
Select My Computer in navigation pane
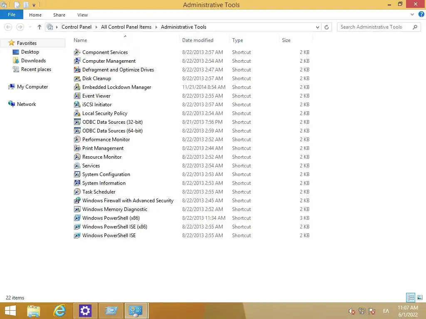[32, 87]
